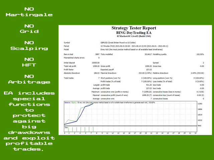Click 'consecutive losses (loss in money)' label
The image size is (214, 160).
167,92
